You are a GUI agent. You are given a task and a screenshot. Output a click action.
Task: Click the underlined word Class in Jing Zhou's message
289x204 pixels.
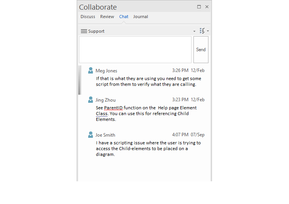pyautogui.click(x=102, y=114)
